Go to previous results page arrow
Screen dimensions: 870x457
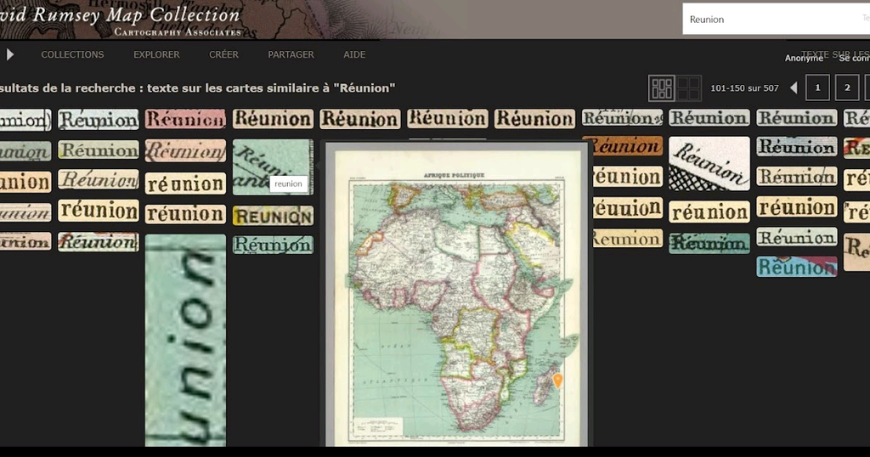coord(794,87)
